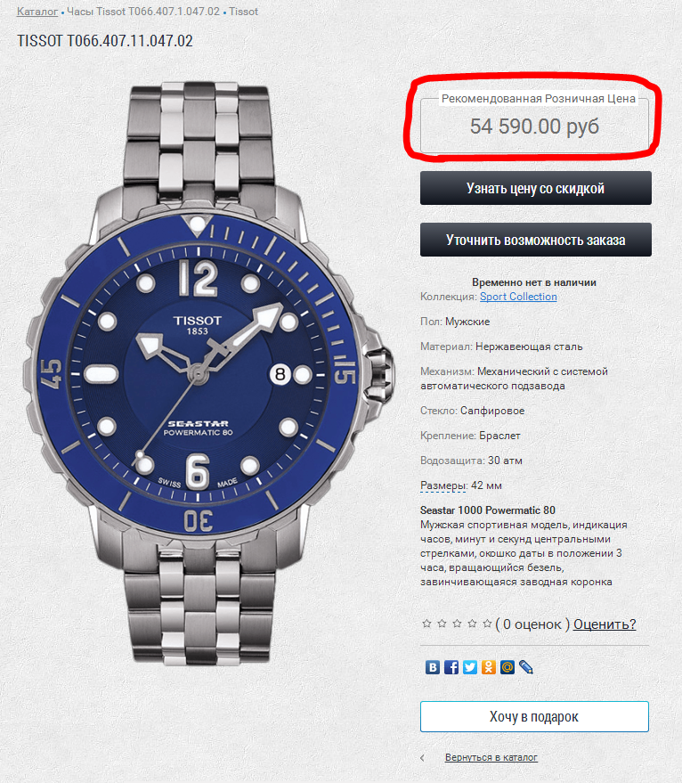Go to 'Каталог' in the breadcrumb
The height and width of the screenshot is (783, 682).
coord(37,12)
